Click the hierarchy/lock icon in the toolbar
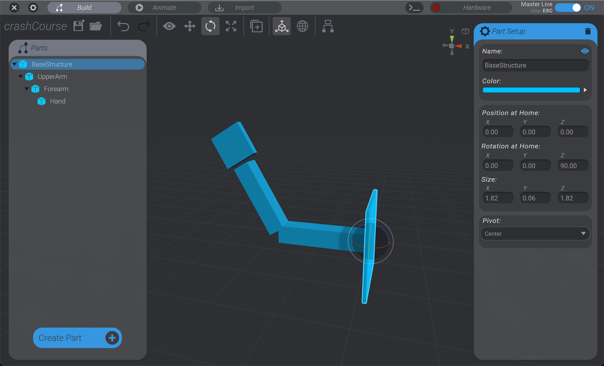This screenshot has width=604, height=366. point(328,26)
